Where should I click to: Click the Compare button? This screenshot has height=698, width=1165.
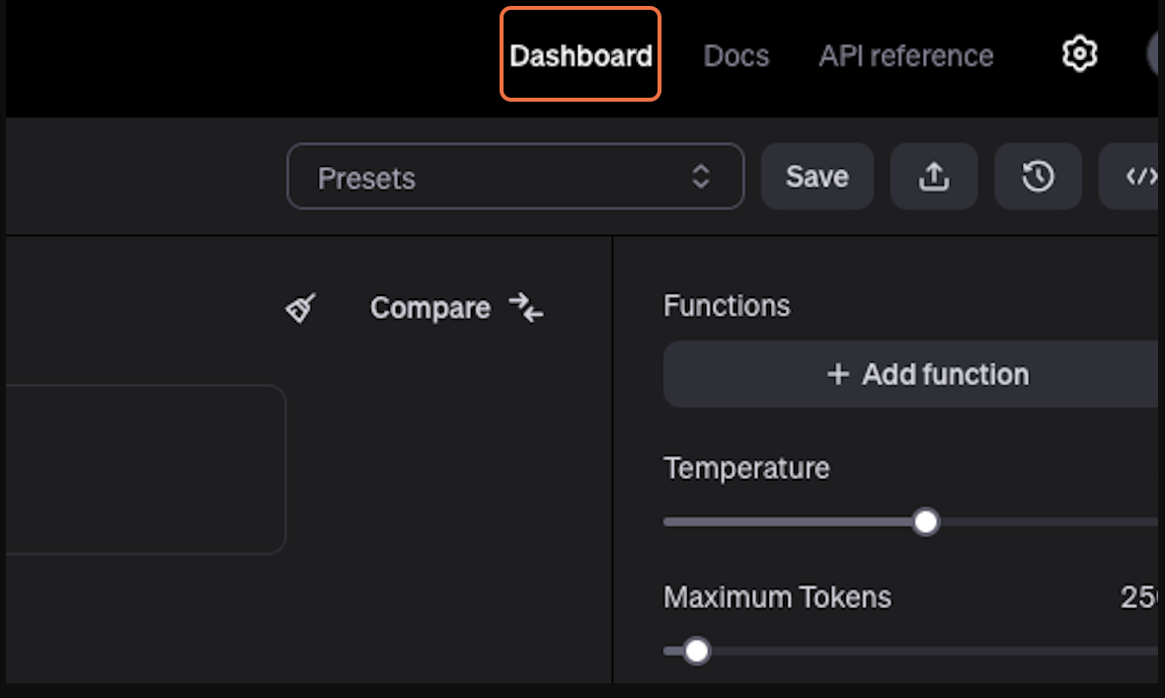click(456, 308)
